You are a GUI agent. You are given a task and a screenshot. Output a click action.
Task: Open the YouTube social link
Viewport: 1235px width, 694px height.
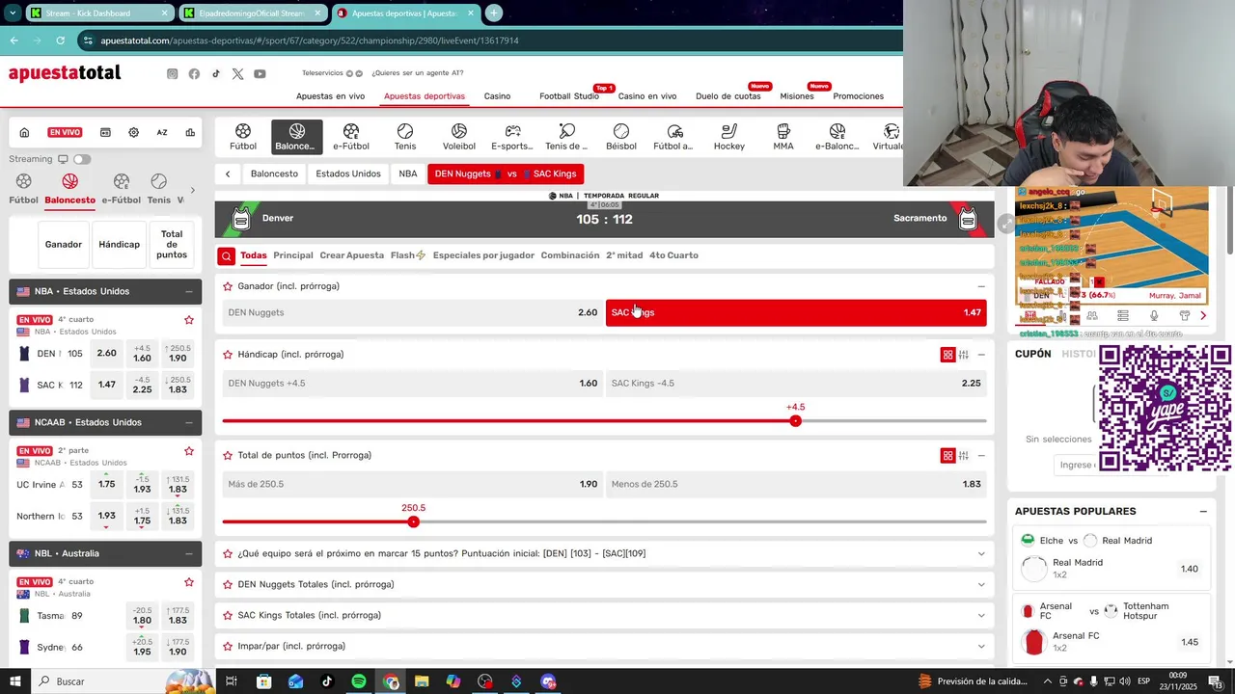pyautogui.click(x=260, y=74)
